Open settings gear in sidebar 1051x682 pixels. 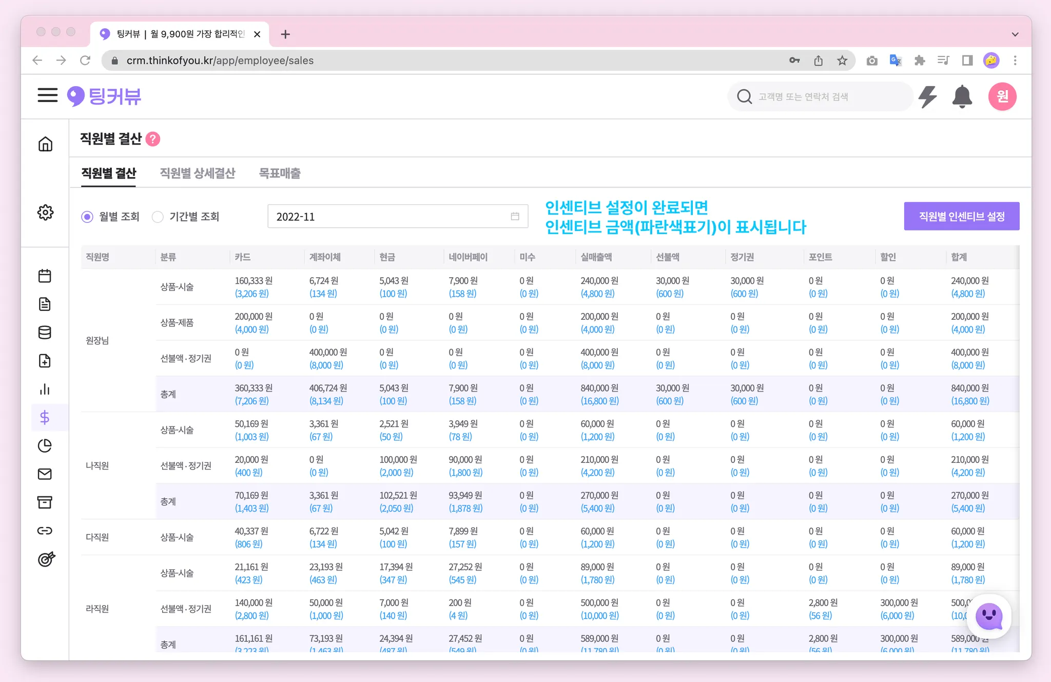(45, 212)
